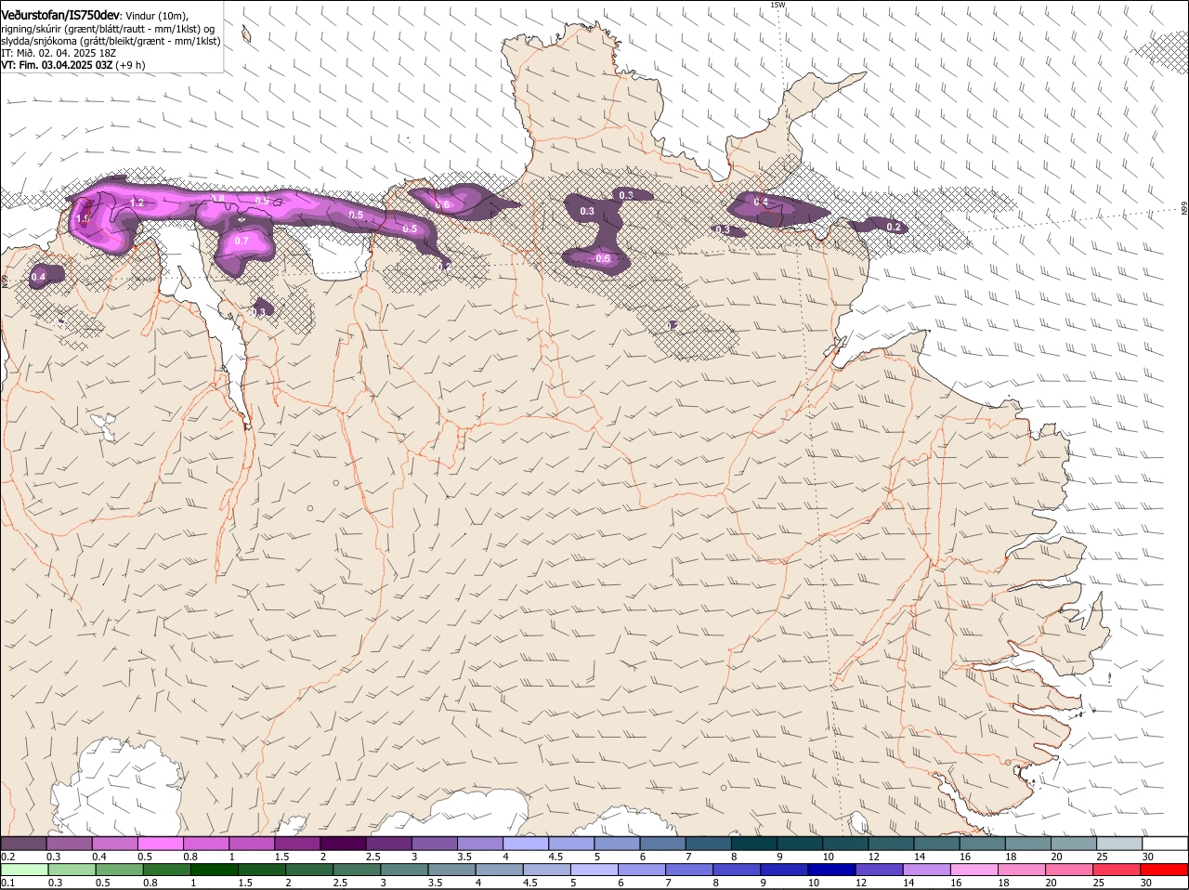The width and height of the screenshot is (1189, 890).
Task: Select the 1–1.5 darkest green rain swatch
Action: pyautogui.click(x=216, y=870)
